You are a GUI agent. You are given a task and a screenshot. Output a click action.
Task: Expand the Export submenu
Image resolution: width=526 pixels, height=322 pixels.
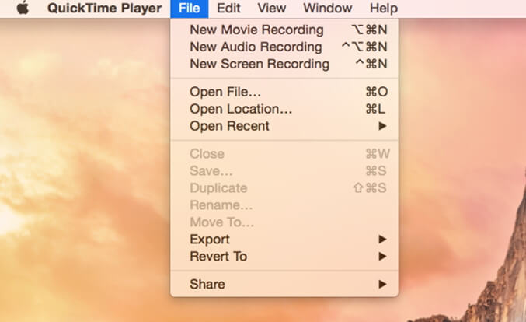pos(284,240)
